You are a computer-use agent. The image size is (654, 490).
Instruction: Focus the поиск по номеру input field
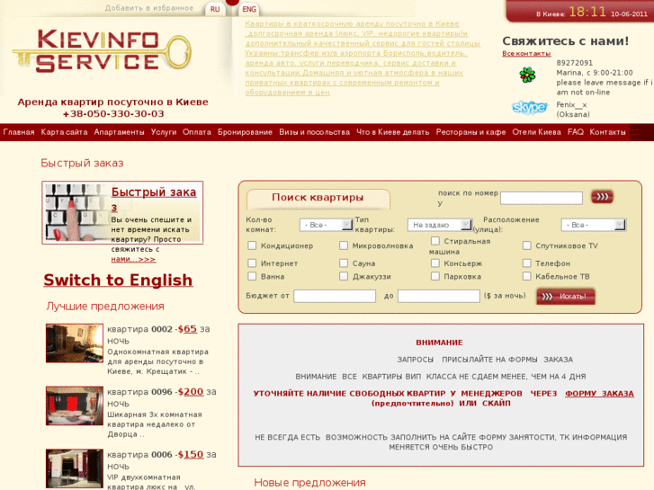point(541,198)
